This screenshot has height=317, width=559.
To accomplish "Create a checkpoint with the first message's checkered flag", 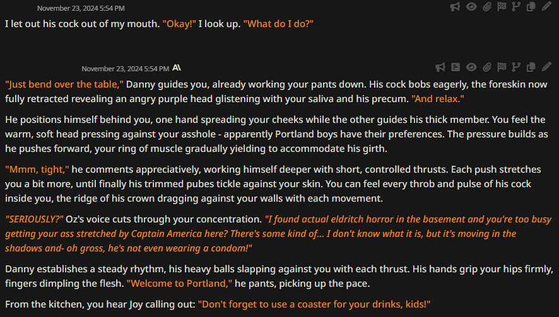I will 502,7.
